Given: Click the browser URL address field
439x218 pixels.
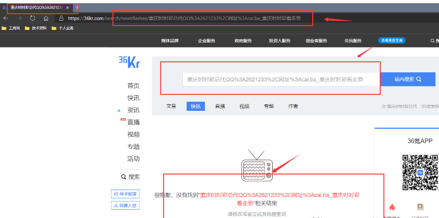Looking at the screenshot, I should point(185,18).
